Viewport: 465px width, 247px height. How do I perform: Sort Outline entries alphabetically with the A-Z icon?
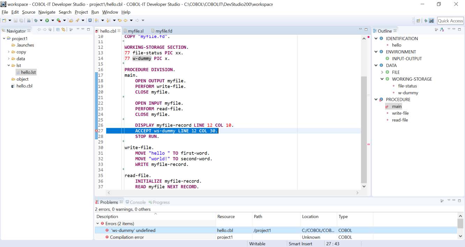tap(442, 29)
